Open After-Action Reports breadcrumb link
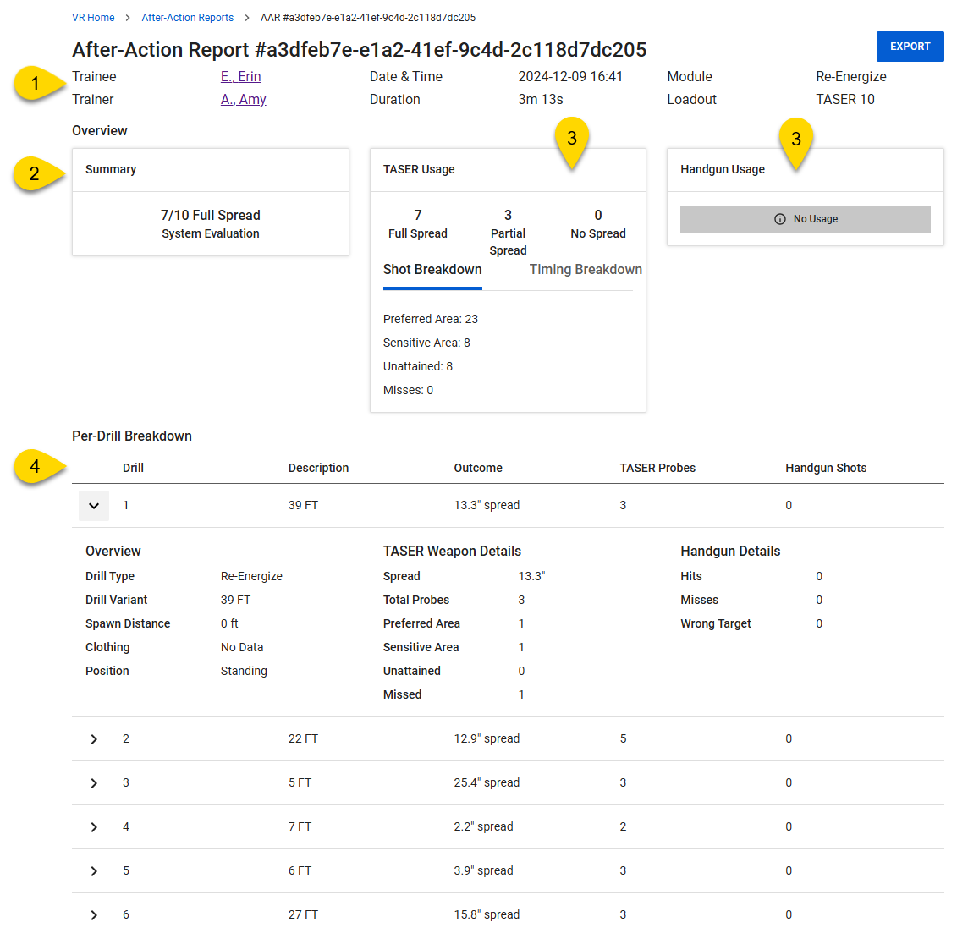Viewport: 957px width, 933px height. pyautogui.click(x=187, y=18)
